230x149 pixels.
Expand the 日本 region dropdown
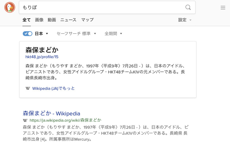tap(41, 34)
